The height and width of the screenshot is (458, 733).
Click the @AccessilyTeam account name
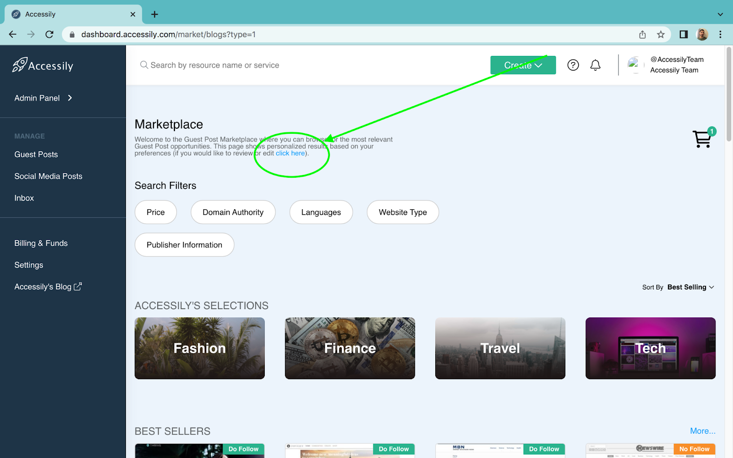(x=677, y=60)
